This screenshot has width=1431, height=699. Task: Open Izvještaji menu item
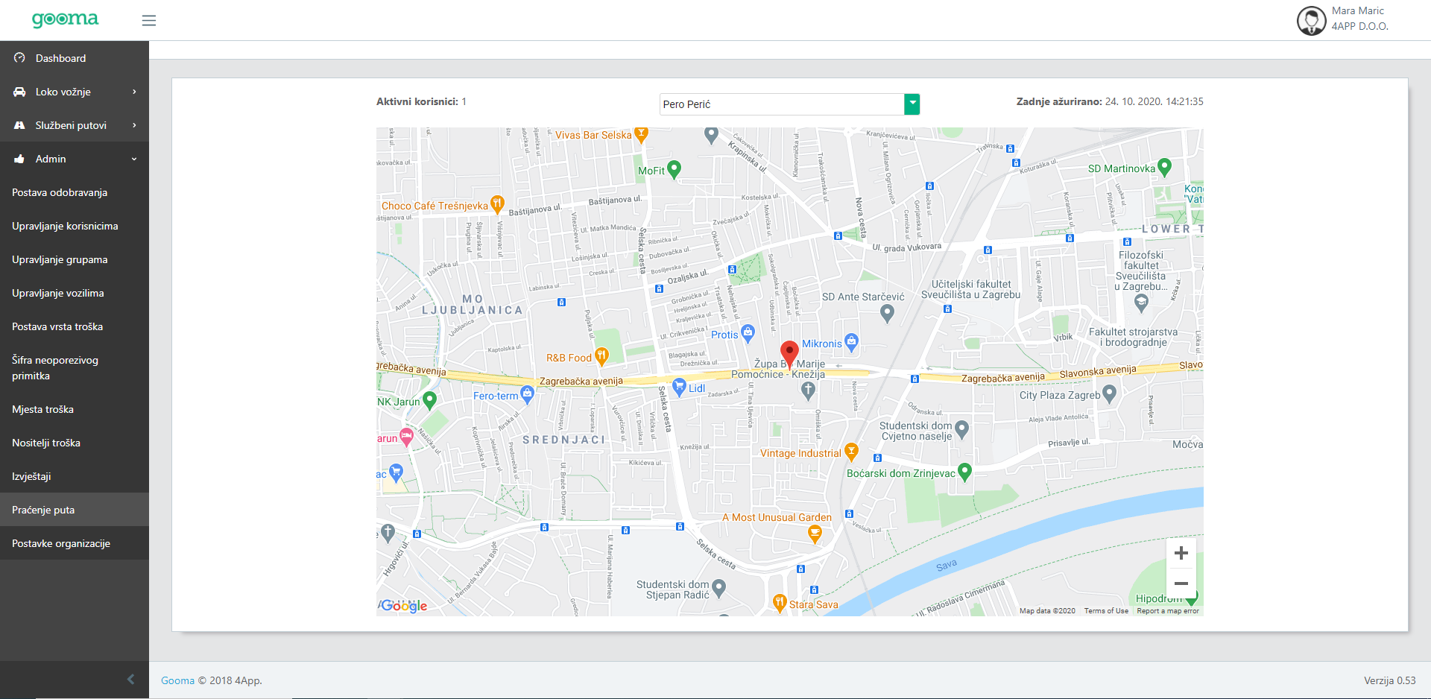75,476
